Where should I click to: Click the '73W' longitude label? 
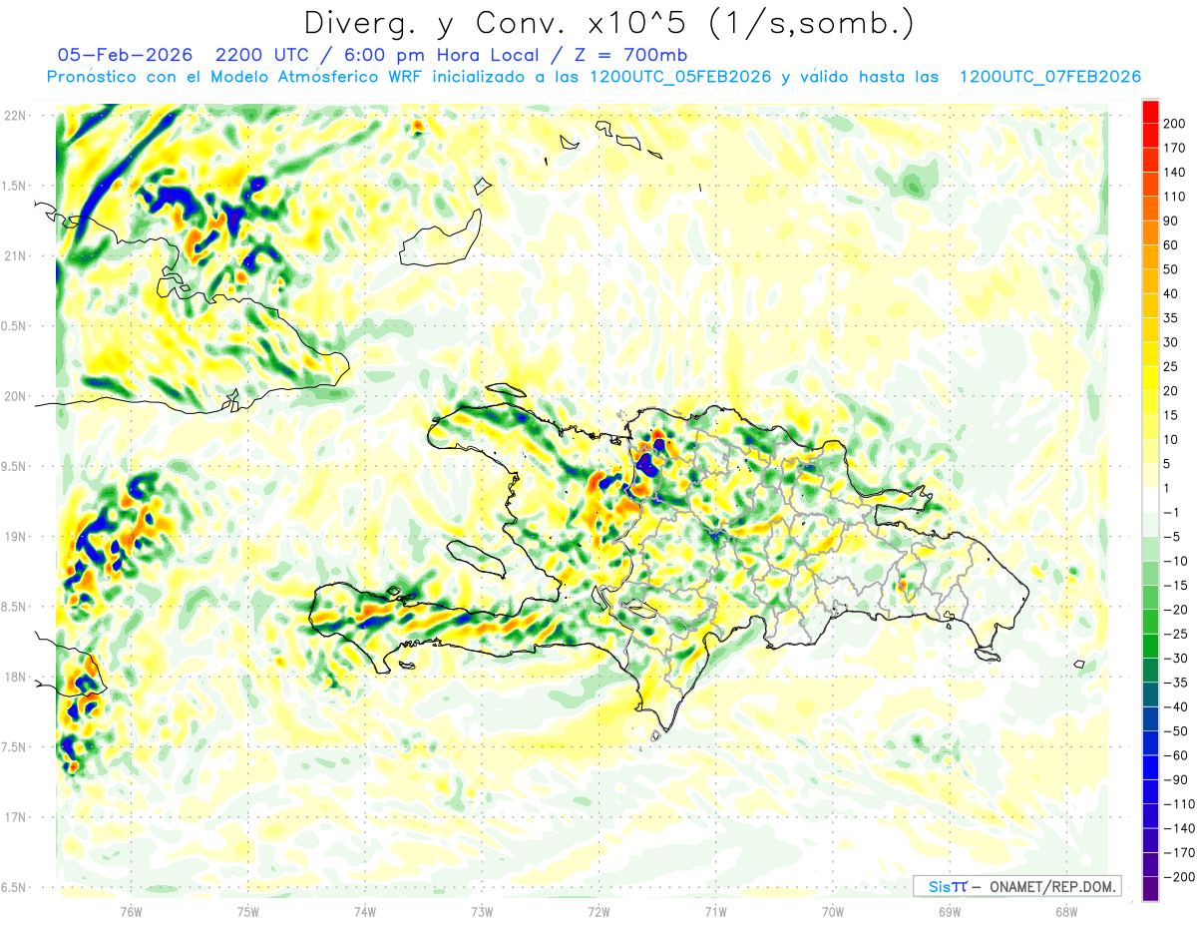(x=482, y=911)
